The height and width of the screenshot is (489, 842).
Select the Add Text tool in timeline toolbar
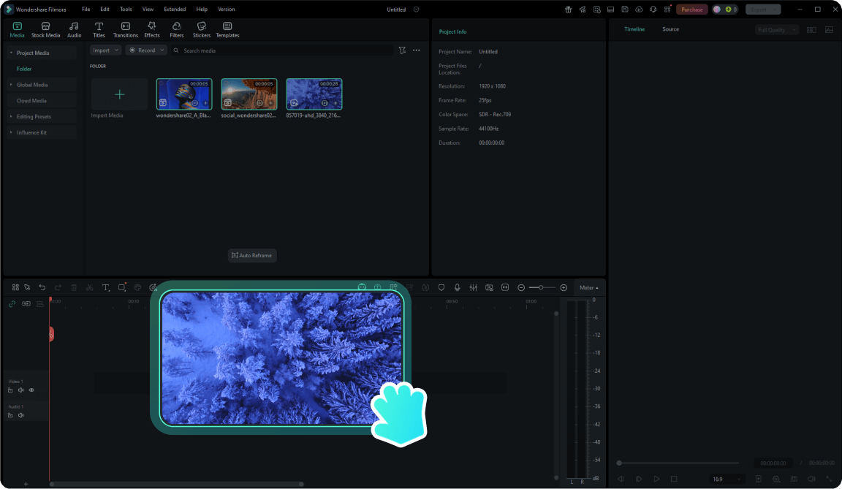coord(105,287)
